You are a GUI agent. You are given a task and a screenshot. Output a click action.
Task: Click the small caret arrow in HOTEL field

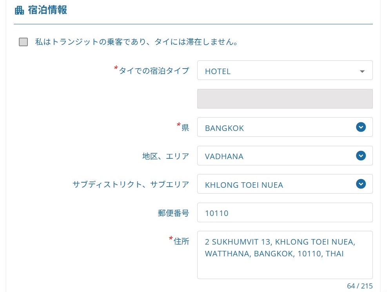362,71
